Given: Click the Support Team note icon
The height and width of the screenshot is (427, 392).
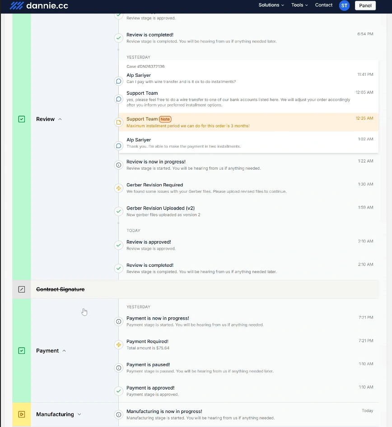Looking at the screenshot, I should (x=119, y=122).
